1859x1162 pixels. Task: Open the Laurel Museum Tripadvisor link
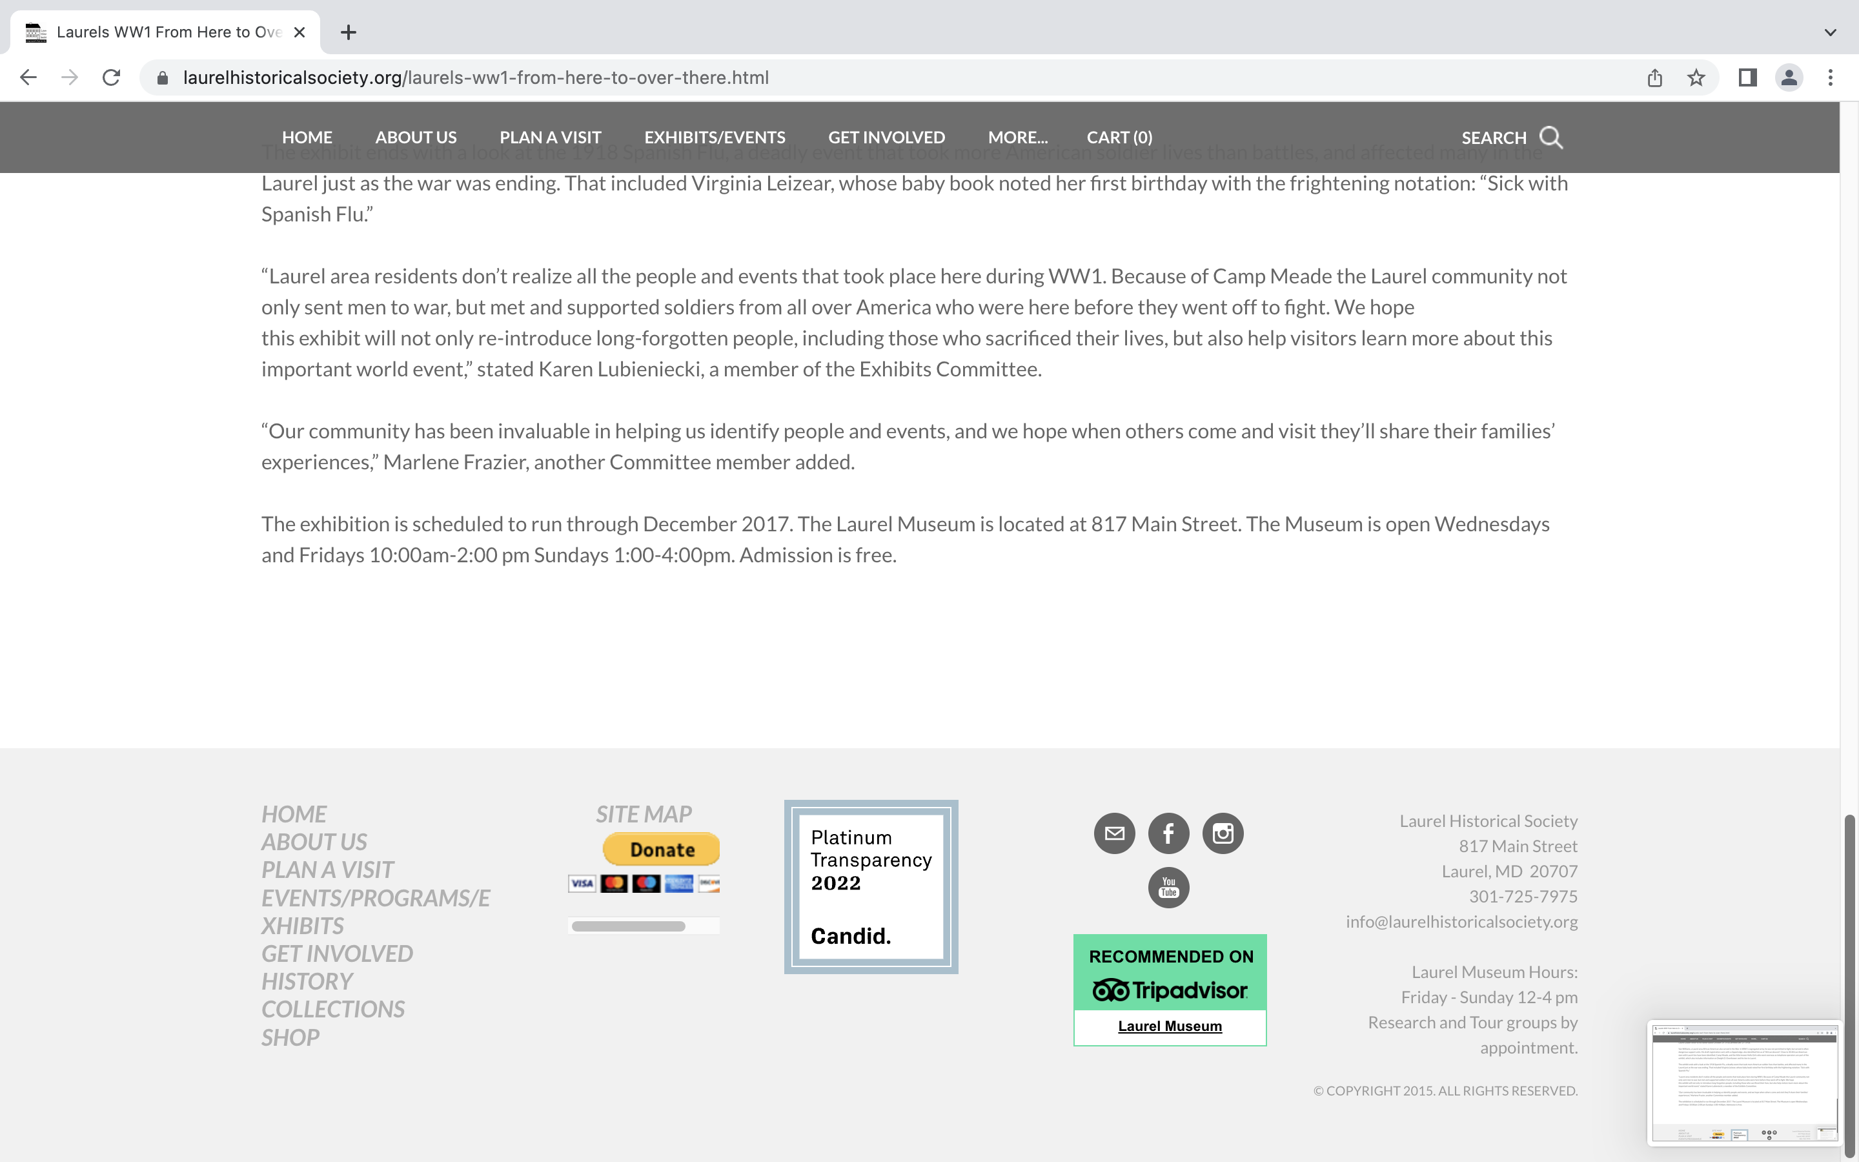(1169, 1026)
